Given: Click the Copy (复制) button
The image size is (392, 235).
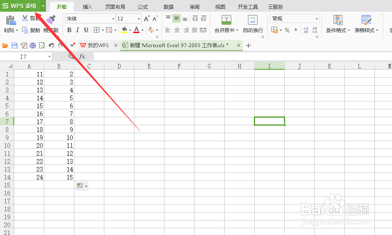Looking at the screenshot, I should 31,30.
